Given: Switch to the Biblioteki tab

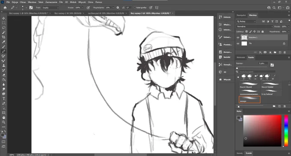Looking at the screenshot, I should pyautogui.click(x=241, y=57).
